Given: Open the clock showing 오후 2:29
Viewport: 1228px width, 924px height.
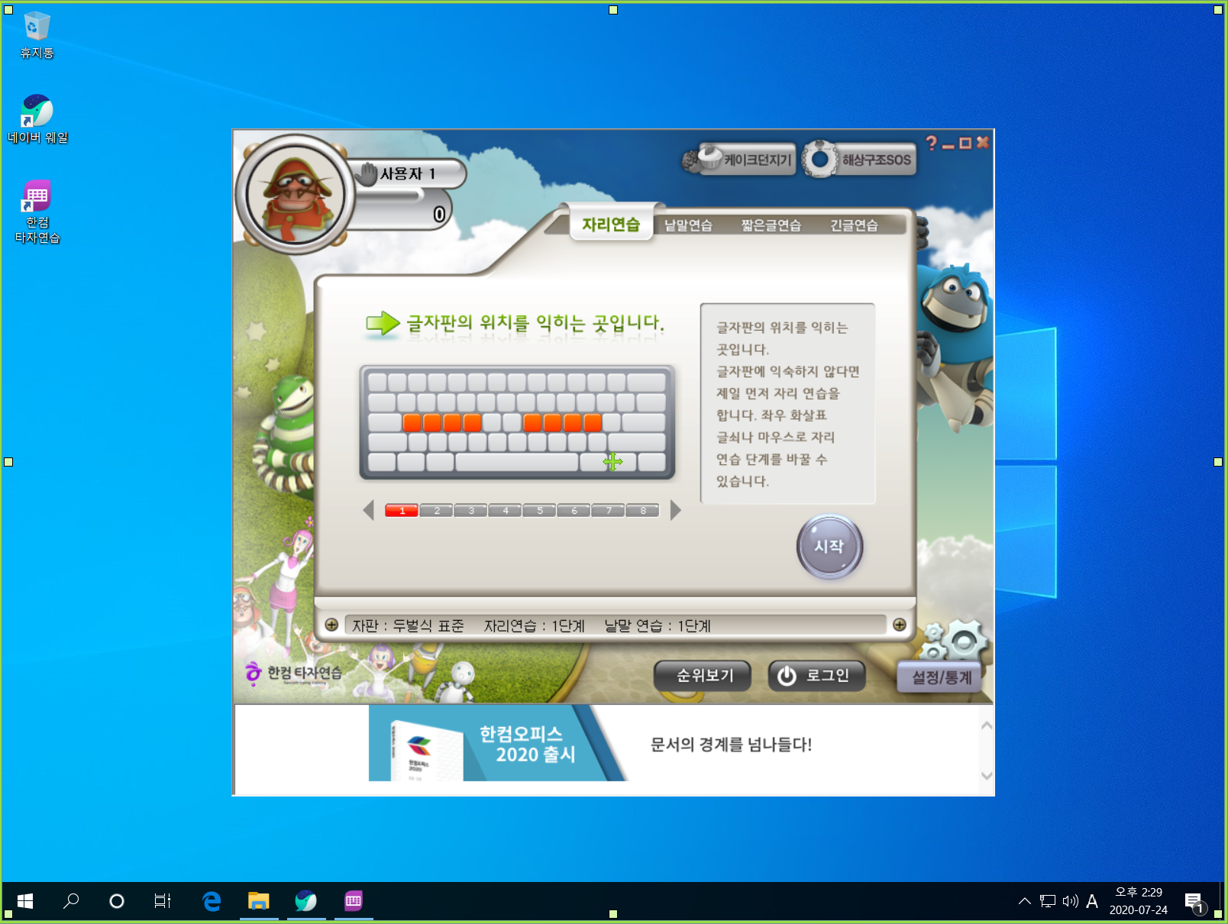Looking at the screenshot, I should point(1139,901).
